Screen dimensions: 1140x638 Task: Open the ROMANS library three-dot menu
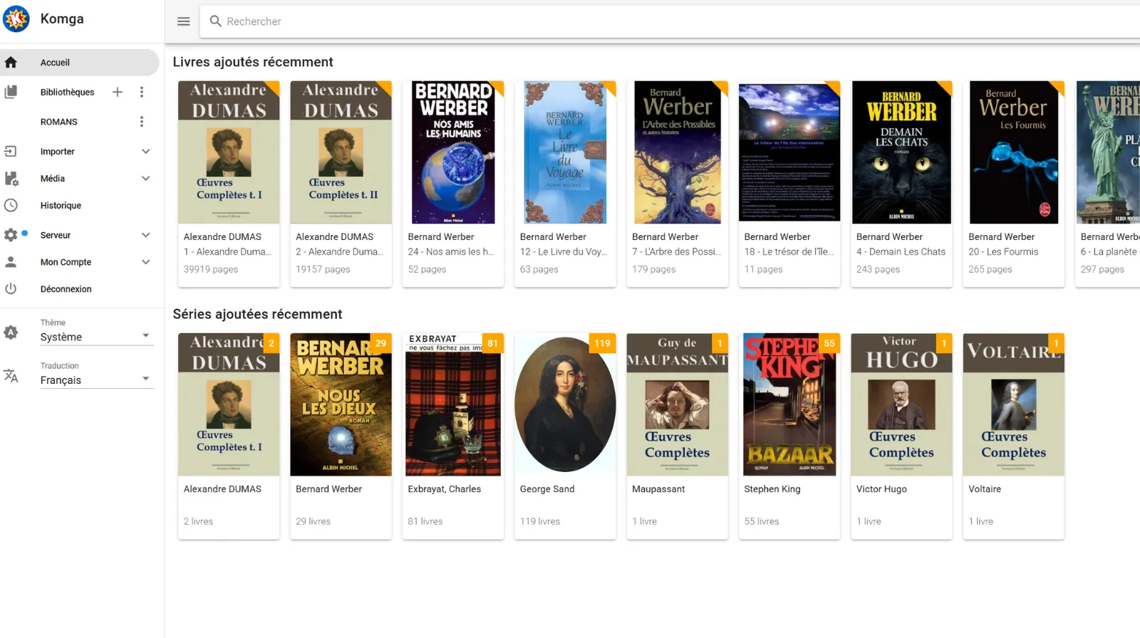coord(142,122)
